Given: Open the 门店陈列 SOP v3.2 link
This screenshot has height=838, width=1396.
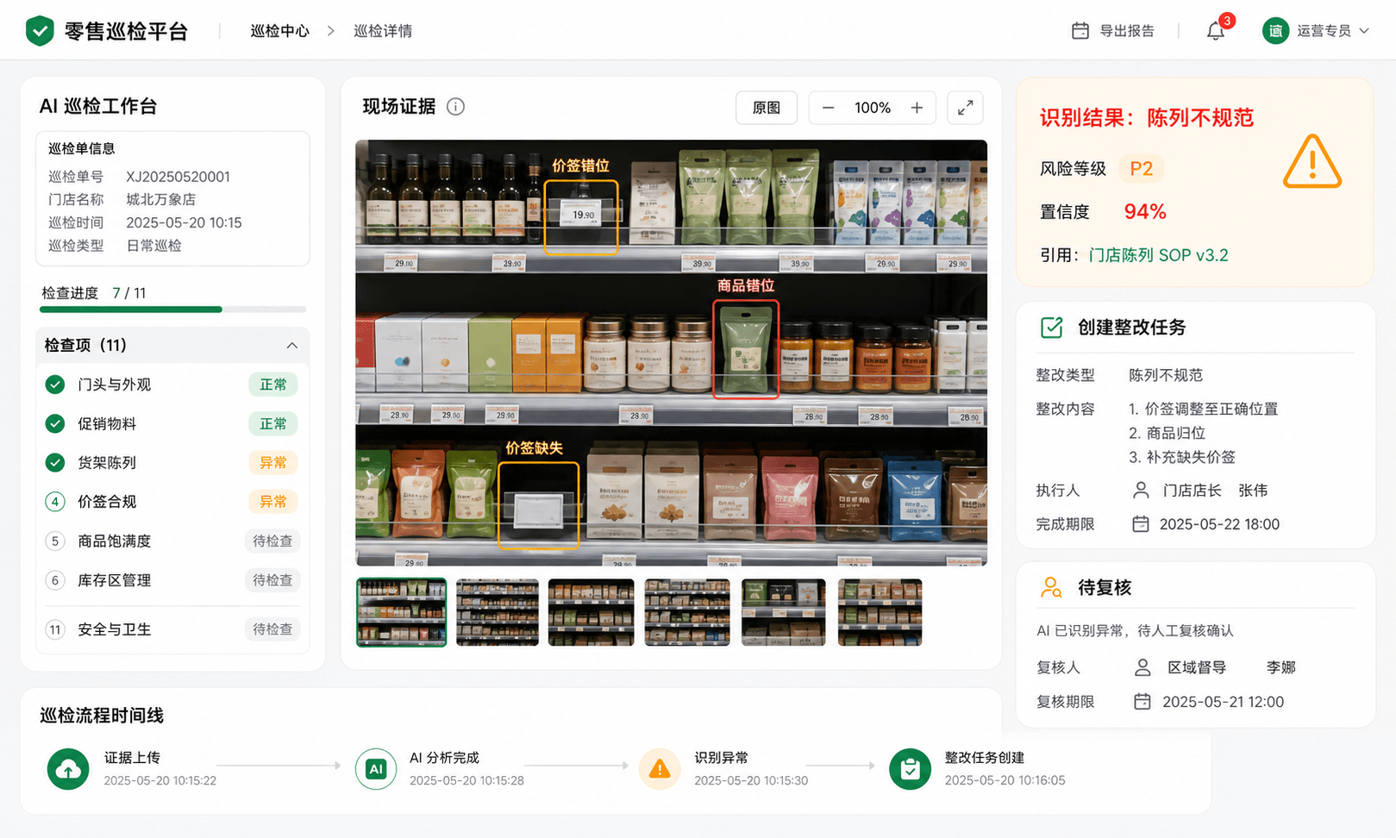Looking at the screenshot, I should tap(1158, 255).
